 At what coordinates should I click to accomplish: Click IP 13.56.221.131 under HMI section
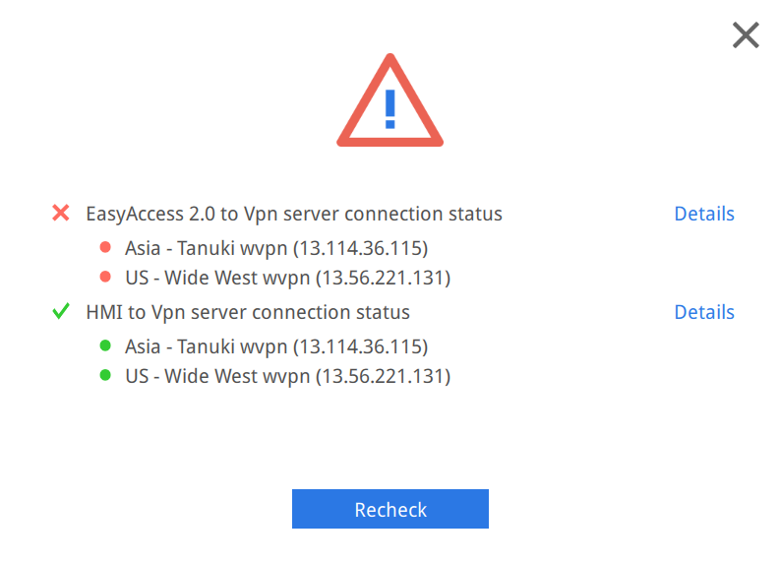point(383,376)
